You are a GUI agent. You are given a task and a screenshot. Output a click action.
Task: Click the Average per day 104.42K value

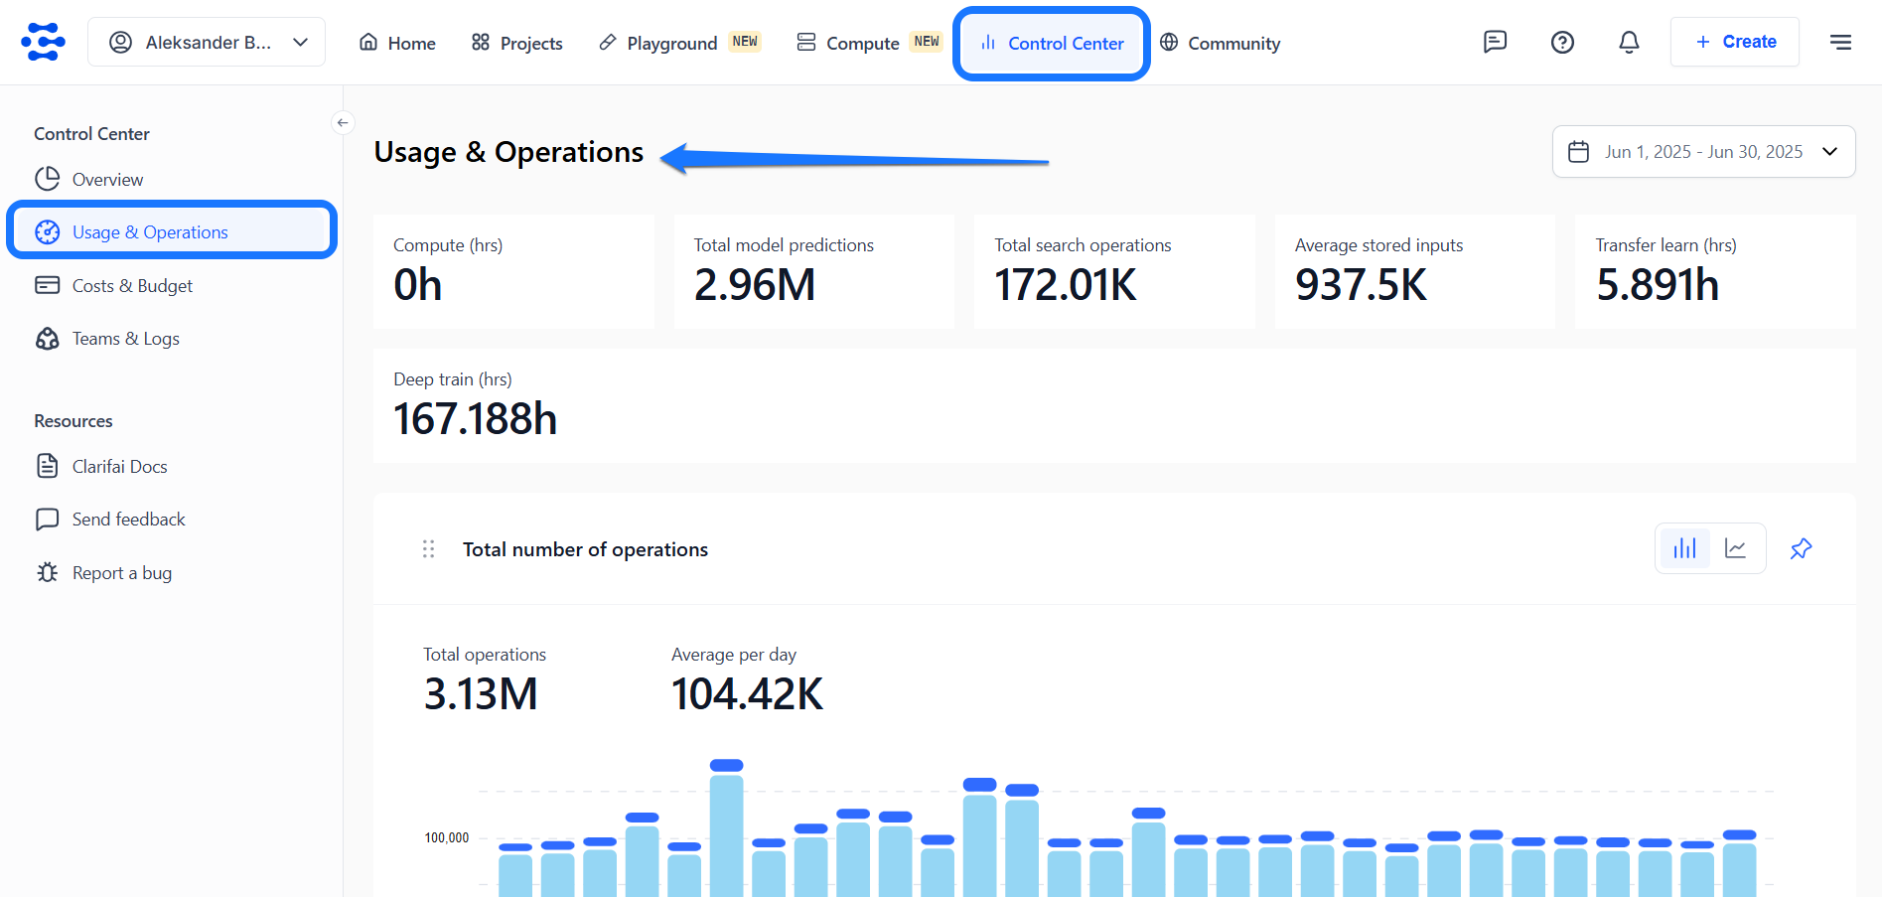[x=748, y=693]
